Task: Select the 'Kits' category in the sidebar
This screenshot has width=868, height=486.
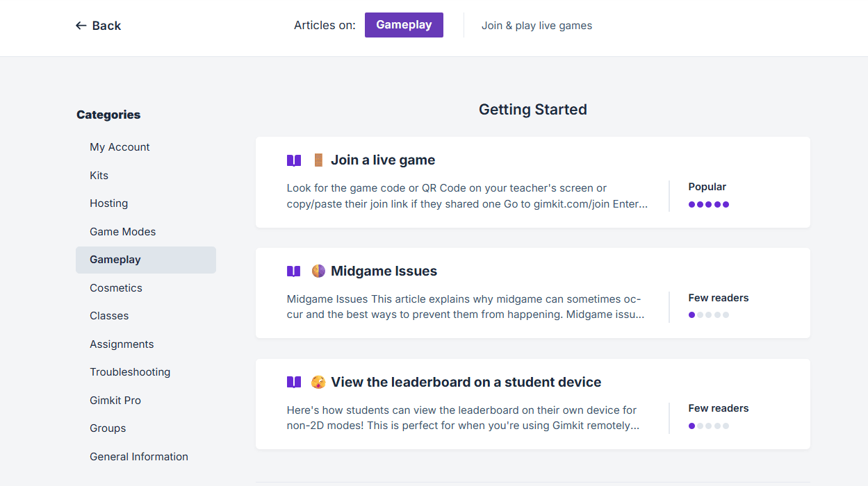Action: pos(99,175)
